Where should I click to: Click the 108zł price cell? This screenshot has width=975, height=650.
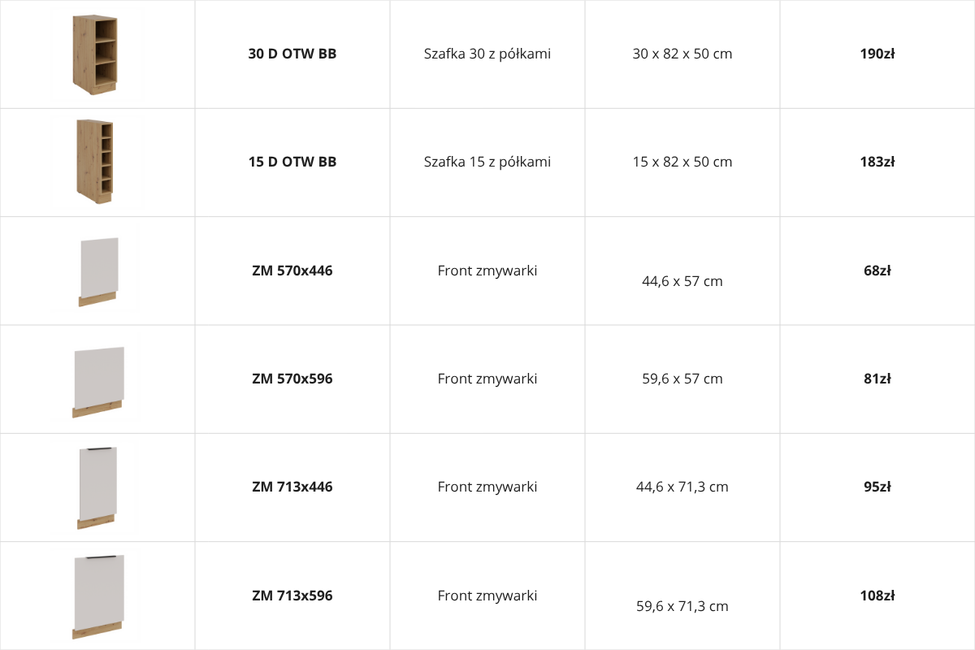[877, 596]
